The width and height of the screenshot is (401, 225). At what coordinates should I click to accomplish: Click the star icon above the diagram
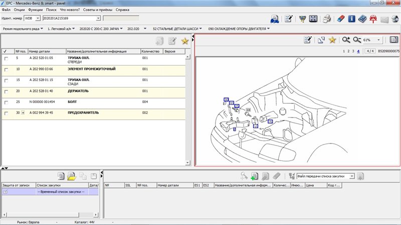click(x=332, y=40)
